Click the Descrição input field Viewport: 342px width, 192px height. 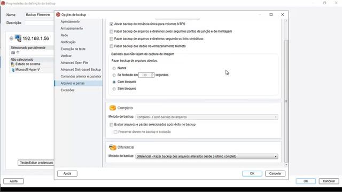39,23
